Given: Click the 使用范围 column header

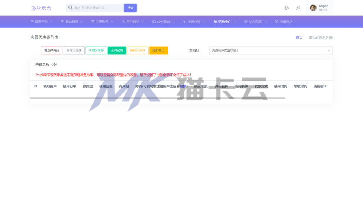Looking at the screenshot, I should click(x=106, y=86).
